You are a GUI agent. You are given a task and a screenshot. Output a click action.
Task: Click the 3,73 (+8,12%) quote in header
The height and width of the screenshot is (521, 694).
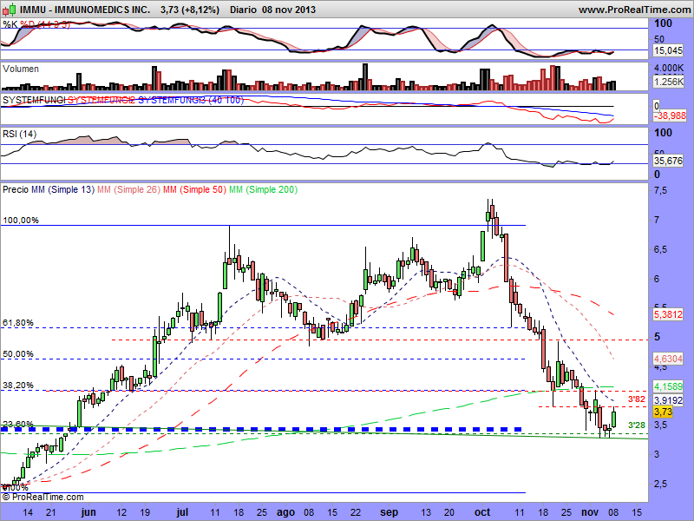[x=190, y=10]
